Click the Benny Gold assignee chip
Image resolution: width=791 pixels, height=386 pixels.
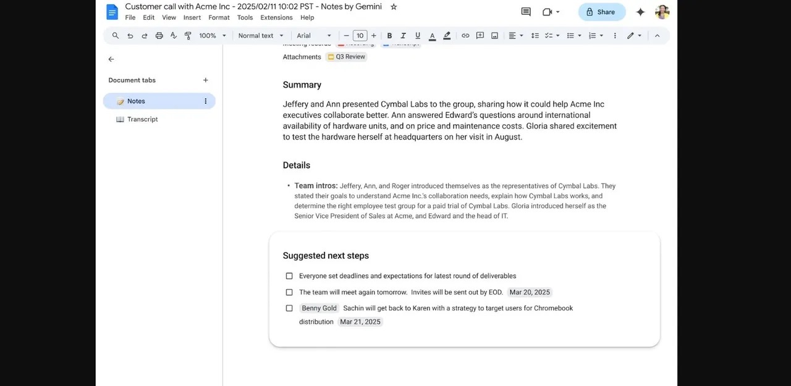coord(319,308)
